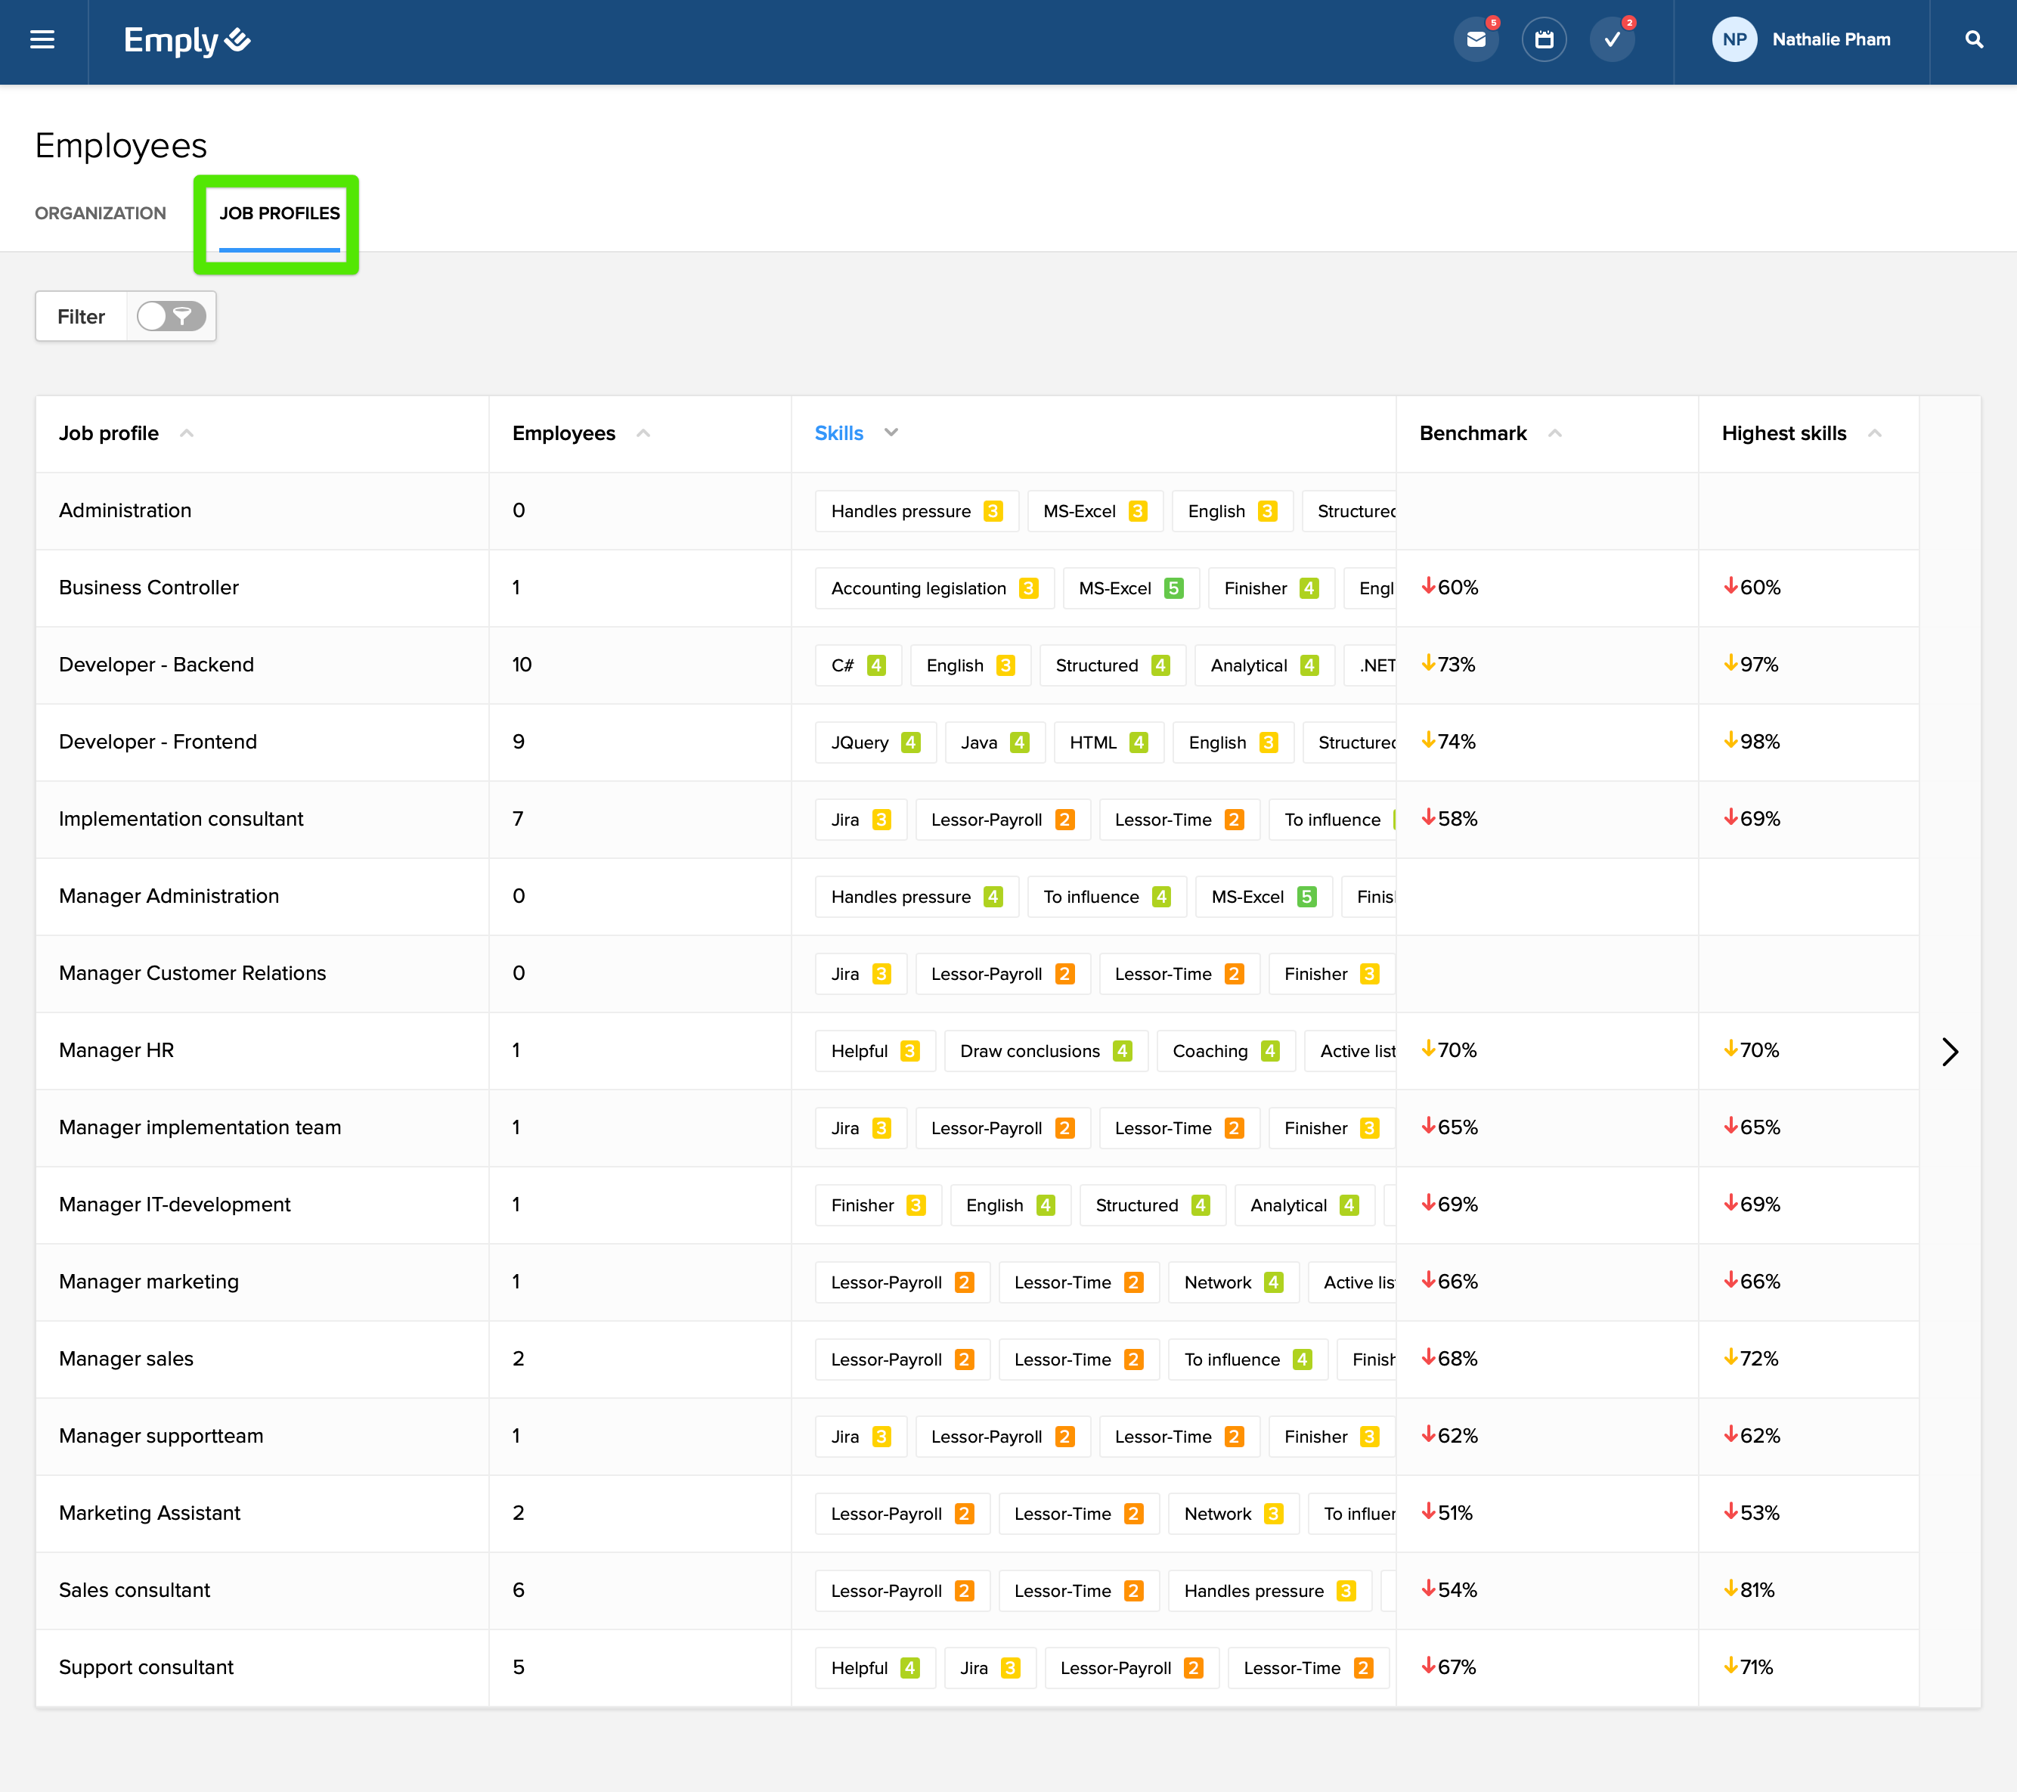Switch to the Organization tab
Screen dimensions: 2017x1792
click(101, 213)
